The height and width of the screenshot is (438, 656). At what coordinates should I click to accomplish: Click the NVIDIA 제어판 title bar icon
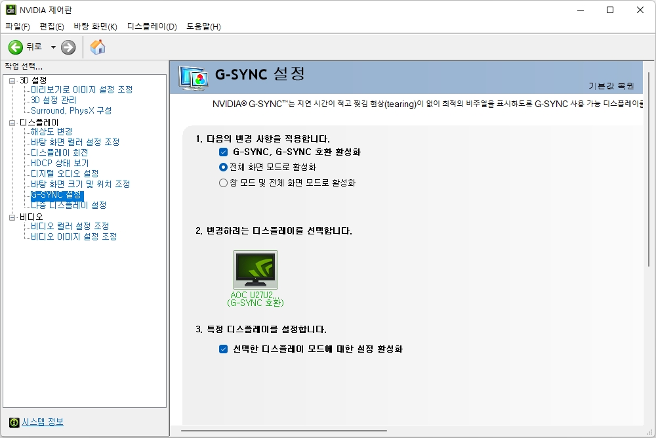pos(11,10)
